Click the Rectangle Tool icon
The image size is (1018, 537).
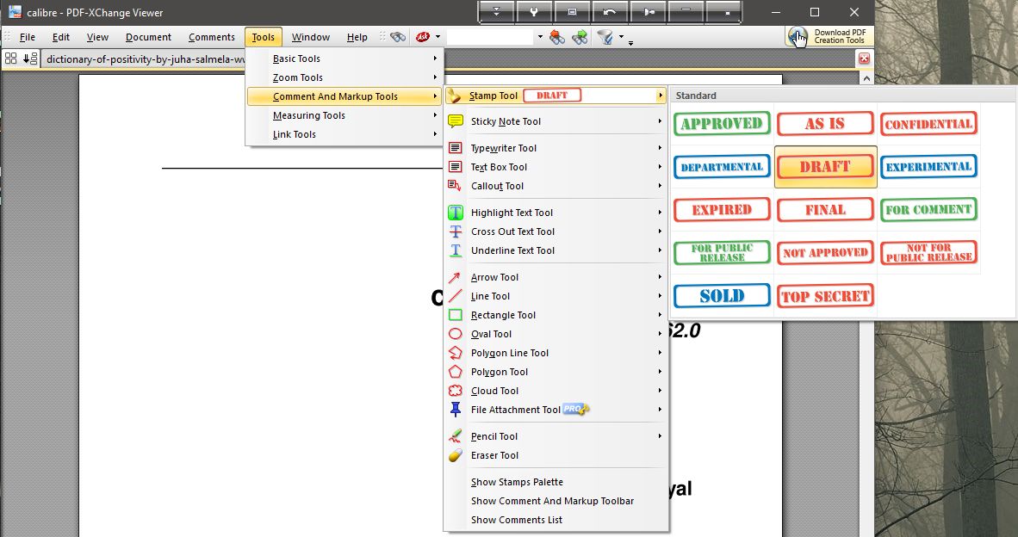pyautogui.click(x=455, y=315)
